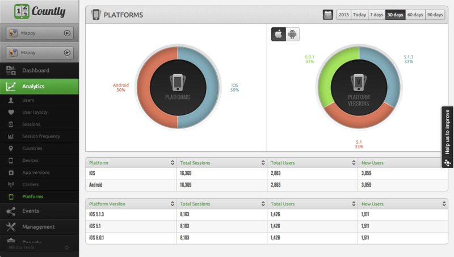The image size is (454, 257).
Task: Click the Help us to improve tab
Action: click(447, 137)
